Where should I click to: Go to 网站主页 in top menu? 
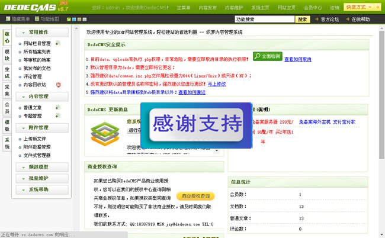287,8
